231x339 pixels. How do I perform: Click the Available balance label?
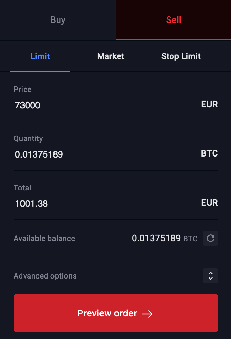click(x=44, y=238)
